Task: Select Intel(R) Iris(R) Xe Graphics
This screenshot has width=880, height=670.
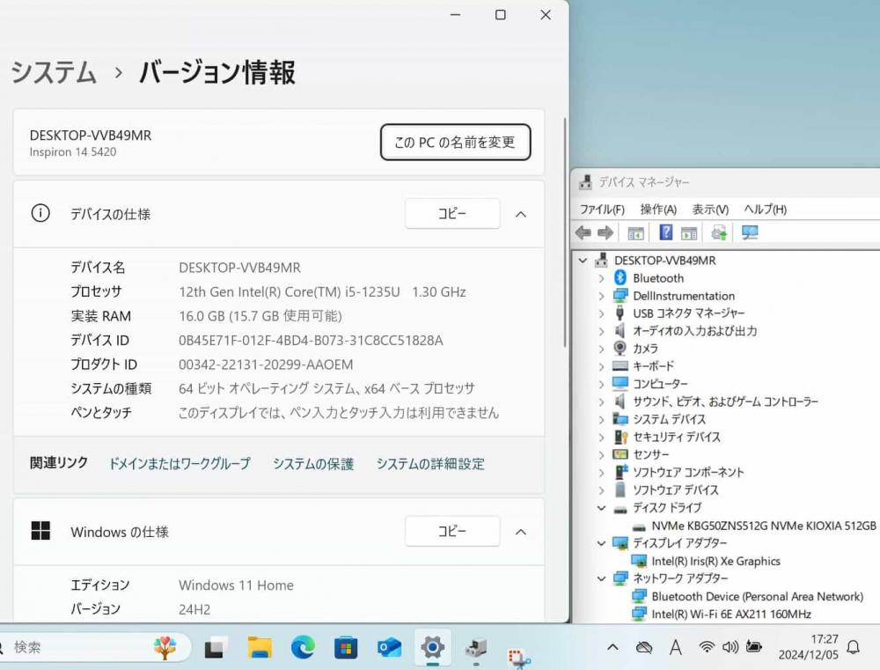Action: [715, 561]
